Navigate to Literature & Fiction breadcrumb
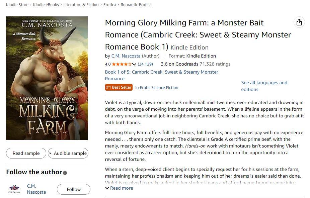310x198 pixels. [80, 5]
